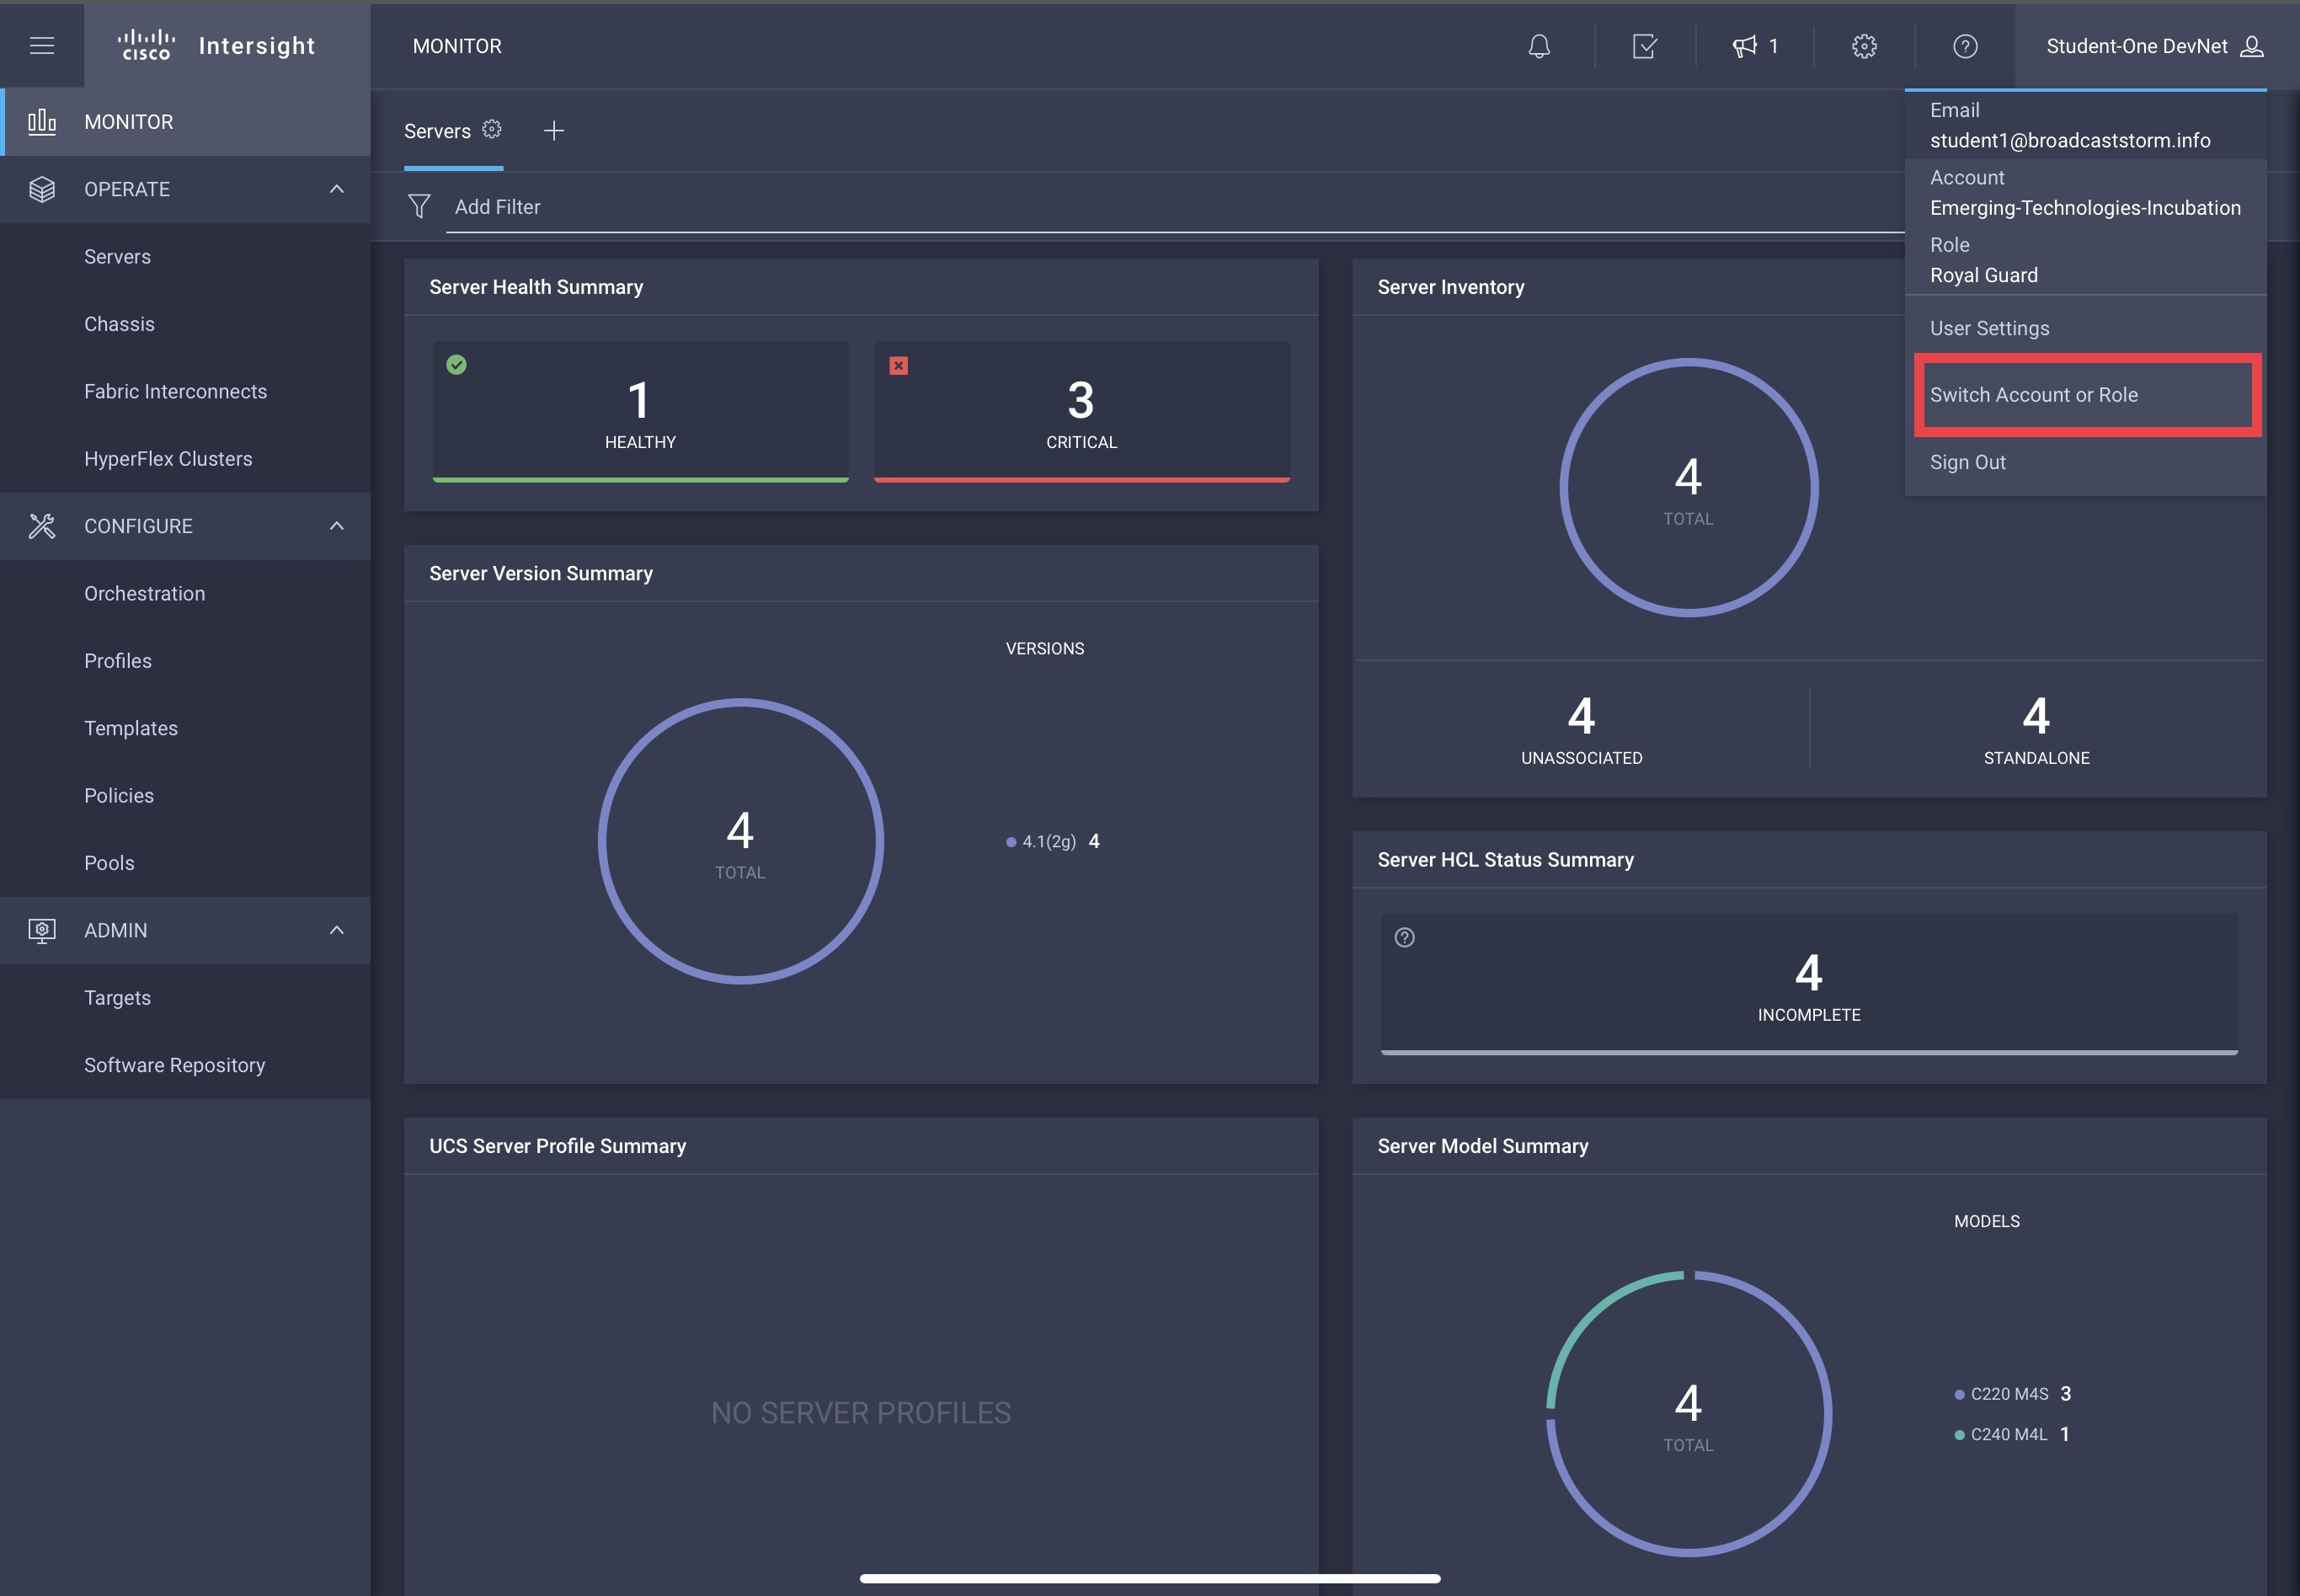Viewport: 2300px width, 1596px height.
Task: Click the filter funnel icon
Action: [x=419, y=206]
